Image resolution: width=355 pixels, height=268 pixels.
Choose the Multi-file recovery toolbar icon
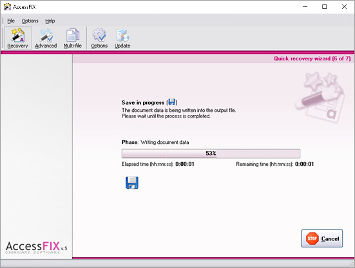click(x=72, y=38)
